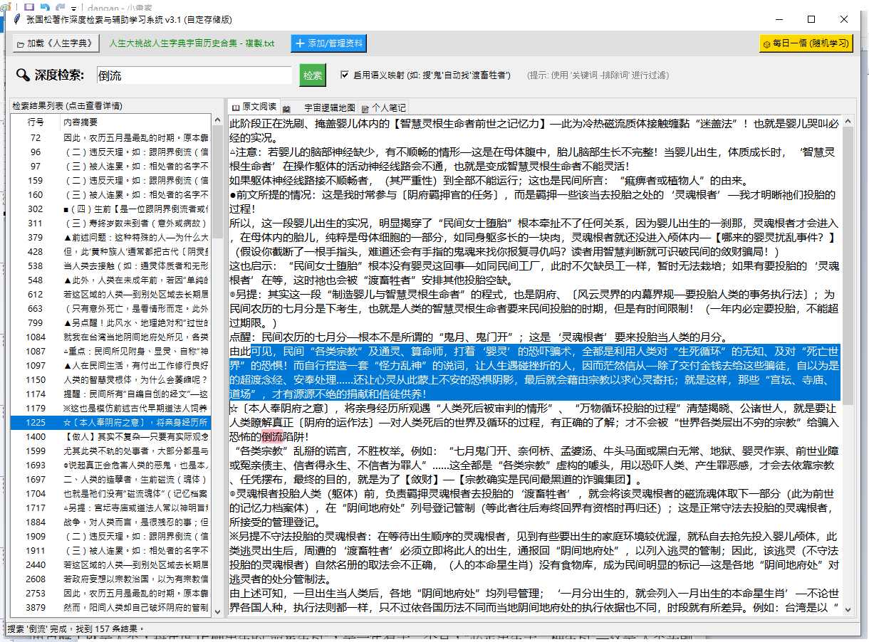Switch to the 原文阅读 tab

254,107
